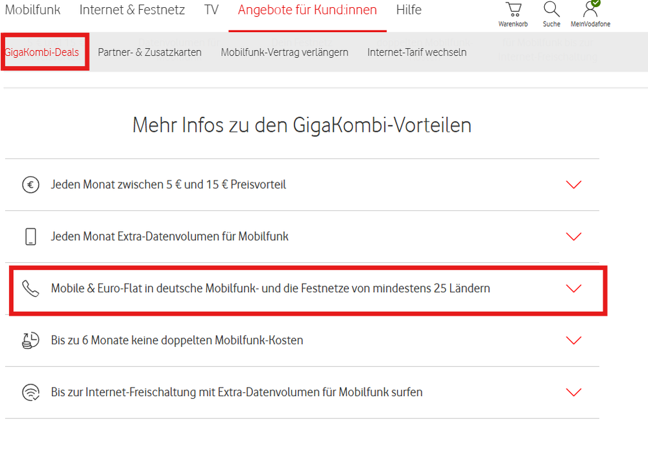648x463 pixels.
Task: Click 'Jeden Monat Extra-Datenvolumen für Mobilfunk' text
Action: pyautogui.click(x=169, y=236)
